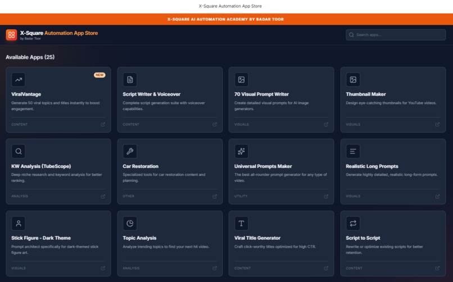Open Realistic Long Prompts external link icon
453x282 pixels.
[x=437, y=196]
